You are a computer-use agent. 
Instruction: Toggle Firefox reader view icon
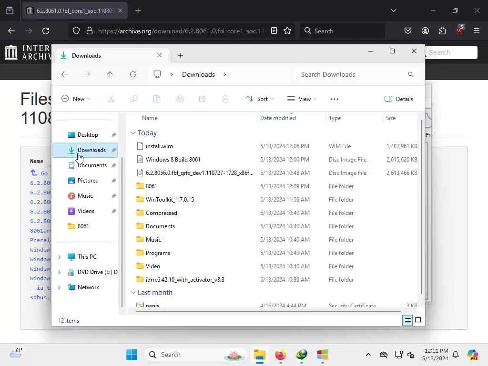pyautogui.click(x=274, y=31)
